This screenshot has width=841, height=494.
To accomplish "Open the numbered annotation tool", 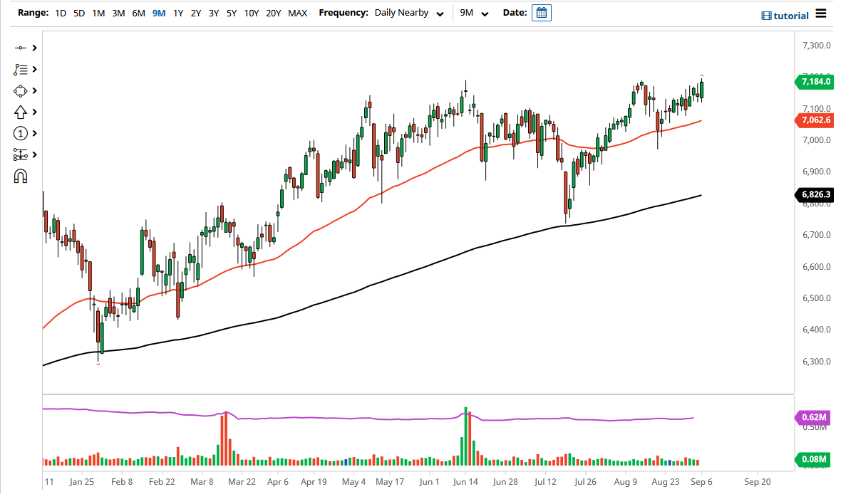I will [x=21, y=133].
